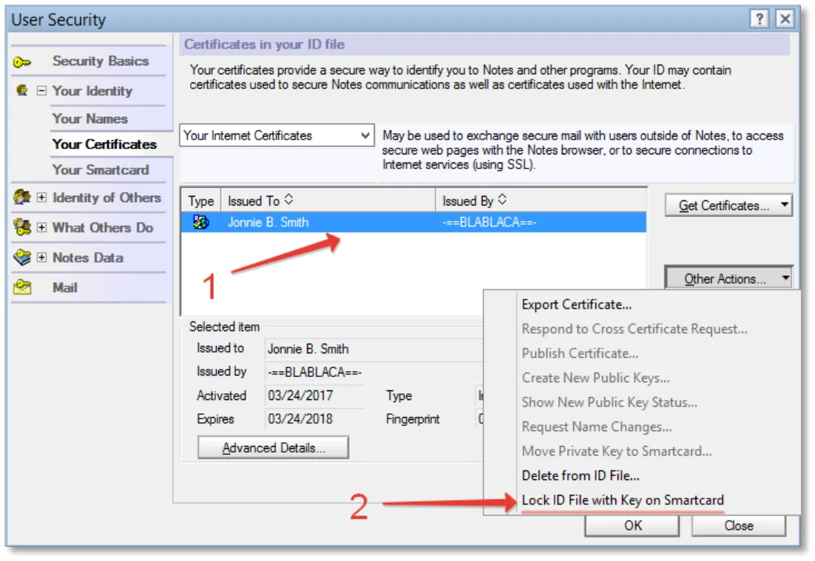Open the Other Actions dropdown button
The height and width of the screenshot is (561, 815).
click(x=728, y=278)
